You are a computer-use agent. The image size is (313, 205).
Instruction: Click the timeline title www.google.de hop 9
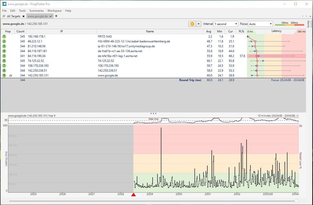(x=32, y=115)
